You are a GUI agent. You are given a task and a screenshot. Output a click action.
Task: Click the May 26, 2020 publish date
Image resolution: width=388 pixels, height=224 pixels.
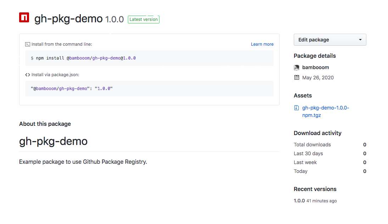(318, 78)
